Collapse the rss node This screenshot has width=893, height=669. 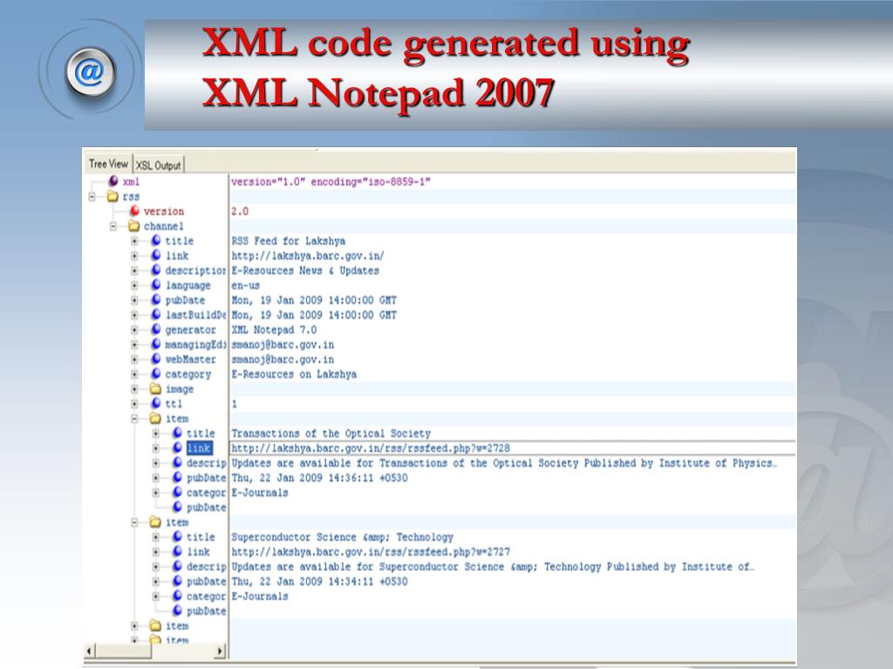(x=92, y=196)
